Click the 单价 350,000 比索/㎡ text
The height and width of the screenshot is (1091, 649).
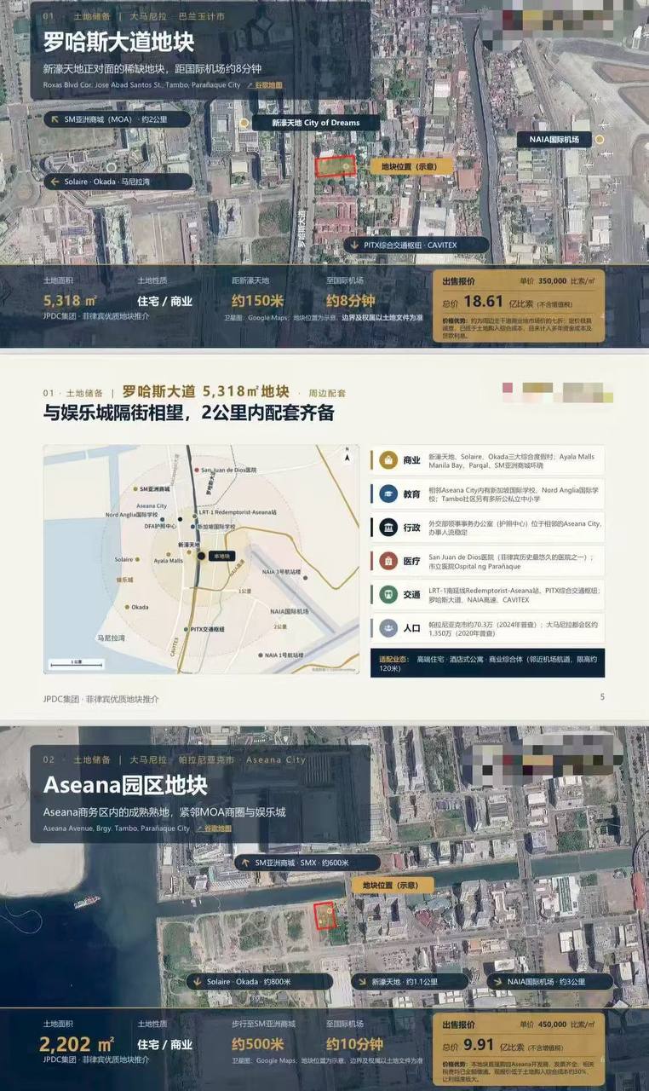(x=558, y=280)
